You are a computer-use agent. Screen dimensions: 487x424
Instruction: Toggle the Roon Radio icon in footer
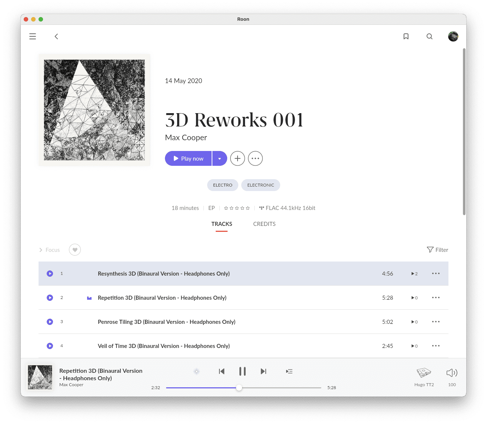point(197,371)
